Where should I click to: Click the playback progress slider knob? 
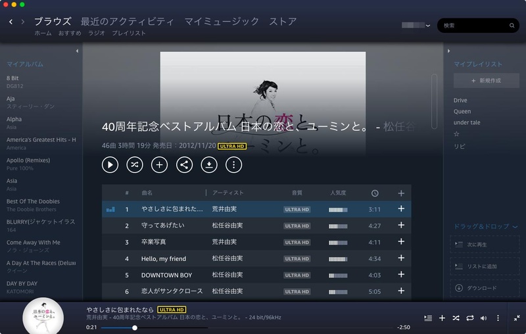click(135, 327)
